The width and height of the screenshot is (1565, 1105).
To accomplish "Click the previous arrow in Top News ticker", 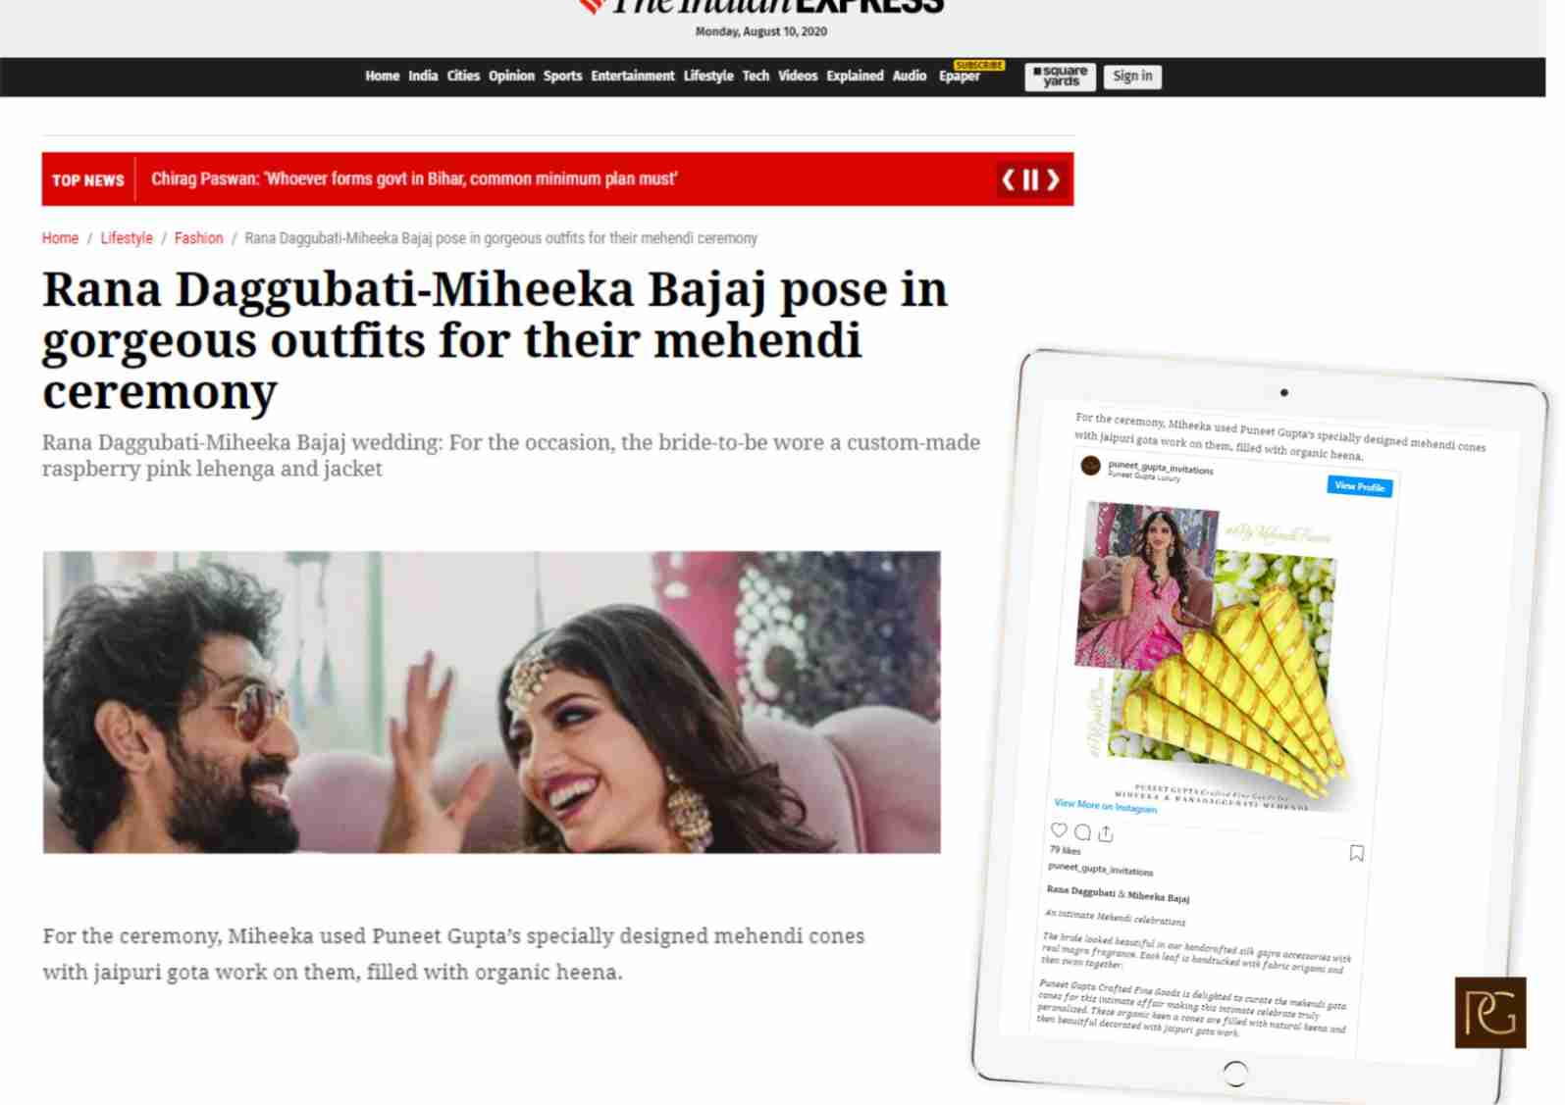I will [x=1008, y=179].
